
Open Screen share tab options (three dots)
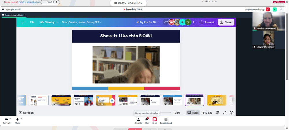click(x=25, y=15)
